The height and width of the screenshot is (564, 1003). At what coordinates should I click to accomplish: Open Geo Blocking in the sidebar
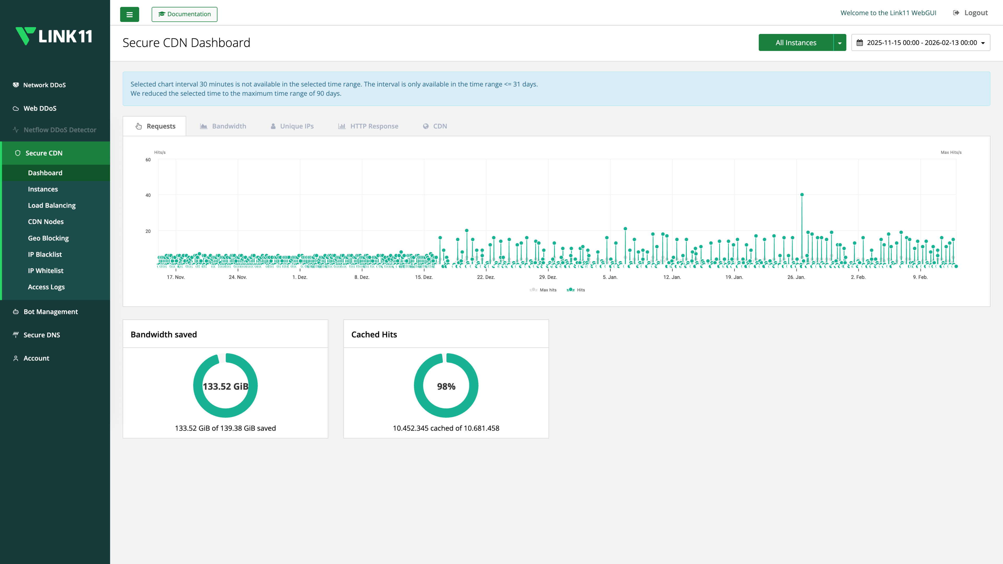(48, 238)
